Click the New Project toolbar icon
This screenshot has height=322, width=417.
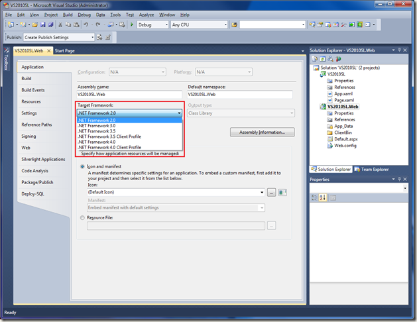tap(11, 25)
